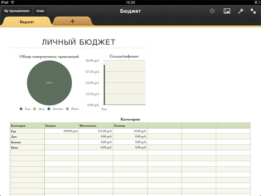Viewport: 261px width, 196px height.
Task: Tap the Wi-Fi status icon
Action: point(12,2)
